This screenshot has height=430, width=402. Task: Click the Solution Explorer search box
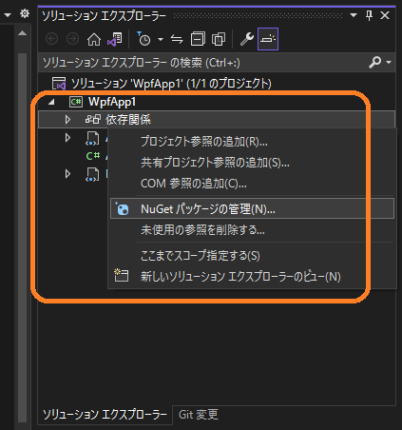pos(202,63)
